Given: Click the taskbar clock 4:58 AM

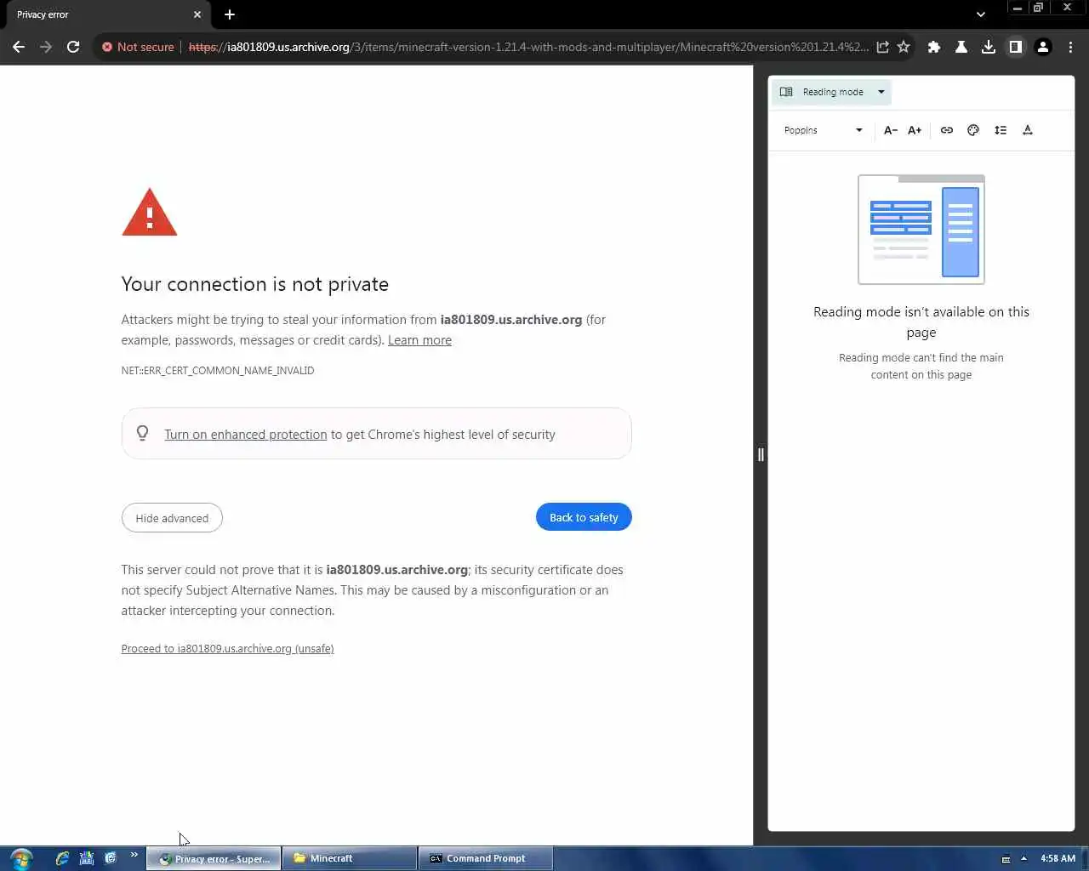Looking at the screenshot, I should tap(1058, 858).
